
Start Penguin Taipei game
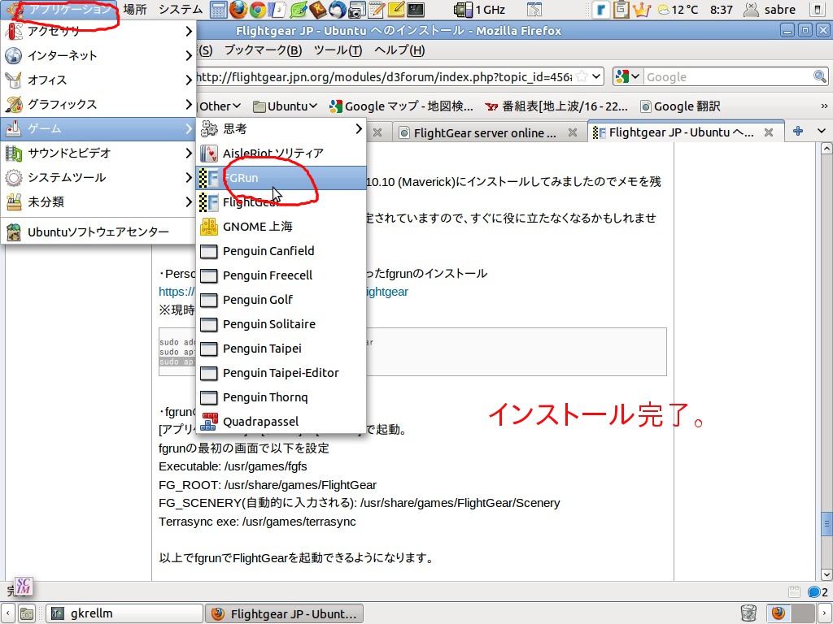tap(281, 349)
